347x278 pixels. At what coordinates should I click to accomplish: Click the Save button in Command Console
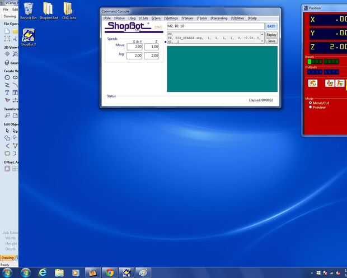pos(271,41)
